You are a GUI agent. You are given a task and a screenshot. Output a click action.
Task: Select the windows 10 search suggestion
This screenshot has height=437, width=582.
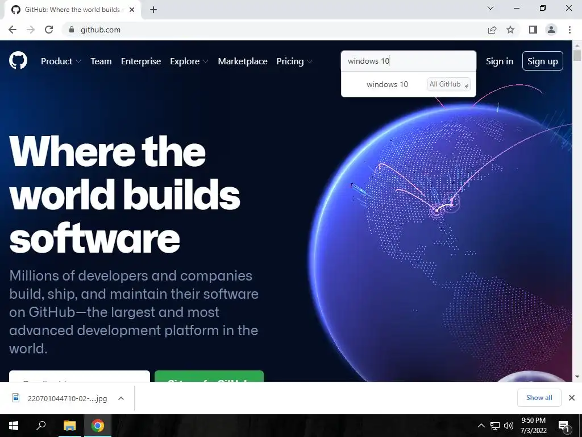(408, 84)
